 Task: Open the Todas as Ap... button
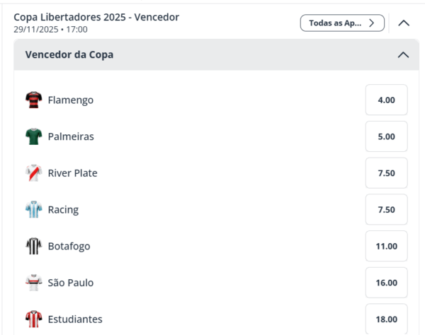click(x=342, y=23)
